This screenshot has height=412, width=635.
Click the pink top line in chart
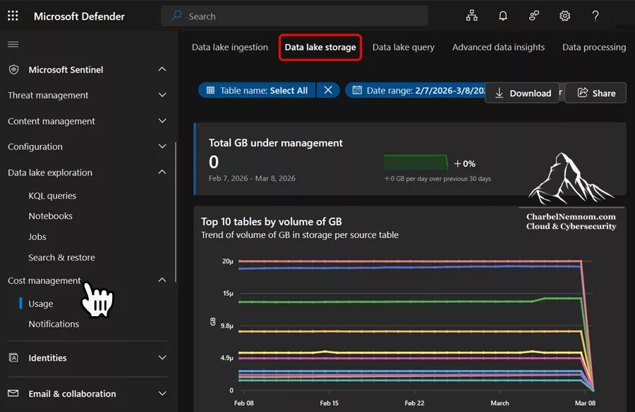410,261
